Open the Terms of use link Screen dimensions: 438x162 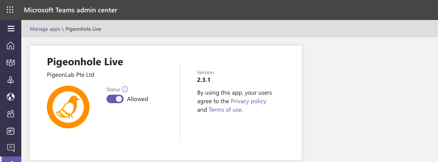click(225, 110)
